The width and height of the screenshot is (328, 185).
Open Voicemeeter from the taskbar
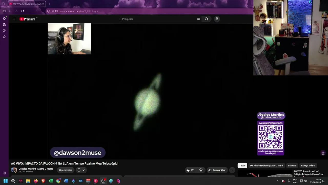pyautogui.click(x=88, y=181)
